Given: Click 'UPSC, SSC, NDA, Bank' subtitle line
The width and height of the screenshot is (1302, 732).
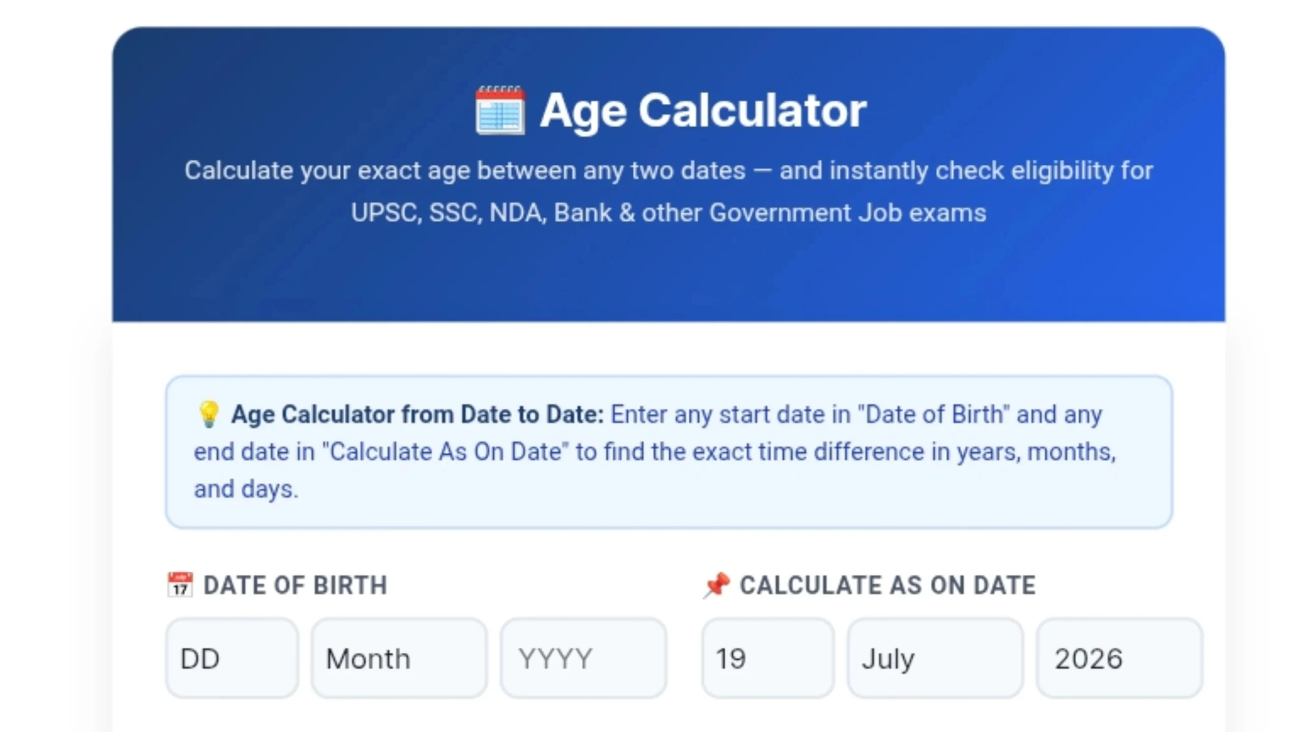Looking at the screenshot, I should pos(668,213).
